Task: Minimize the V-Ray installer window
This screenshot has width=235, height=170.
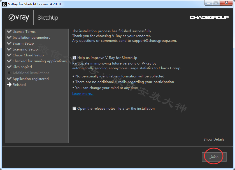Action: coord(208,3)
